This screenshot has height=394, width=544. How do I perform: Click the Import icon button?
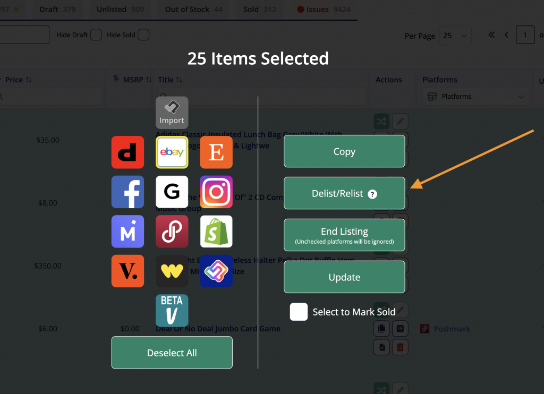pos(172,113)
